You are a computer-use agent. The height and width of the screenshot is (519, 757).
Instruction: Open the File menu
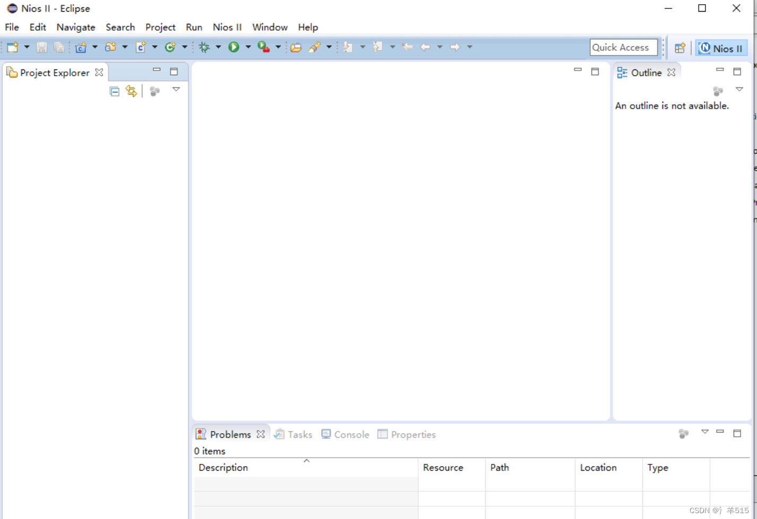coord(12,27)
